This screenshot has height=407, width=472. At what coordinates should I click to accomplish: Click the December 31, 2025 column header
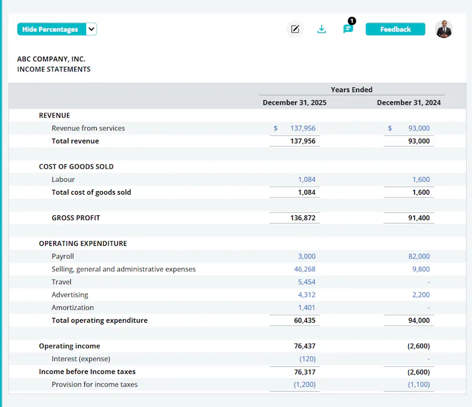coord(294,103)
